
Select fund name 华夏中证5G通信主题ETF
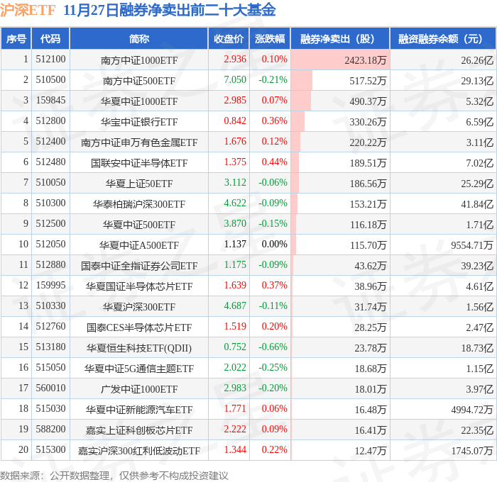pos(139,369)
